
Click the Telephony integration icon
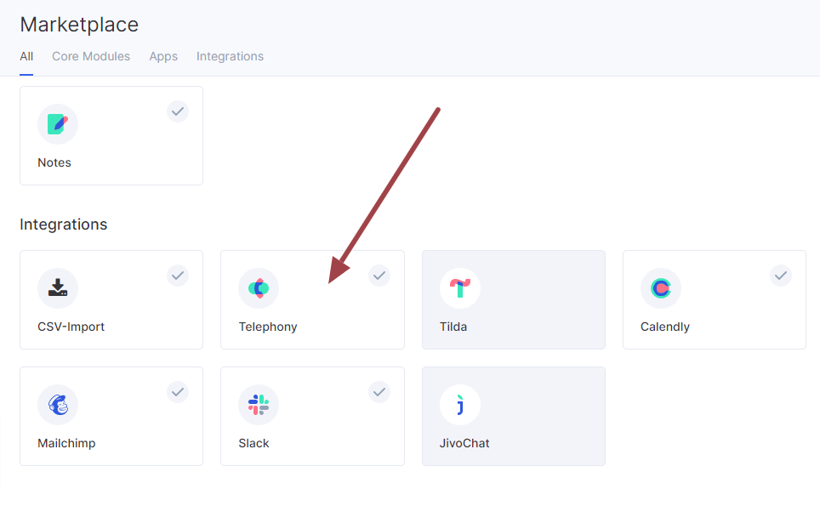259,288
